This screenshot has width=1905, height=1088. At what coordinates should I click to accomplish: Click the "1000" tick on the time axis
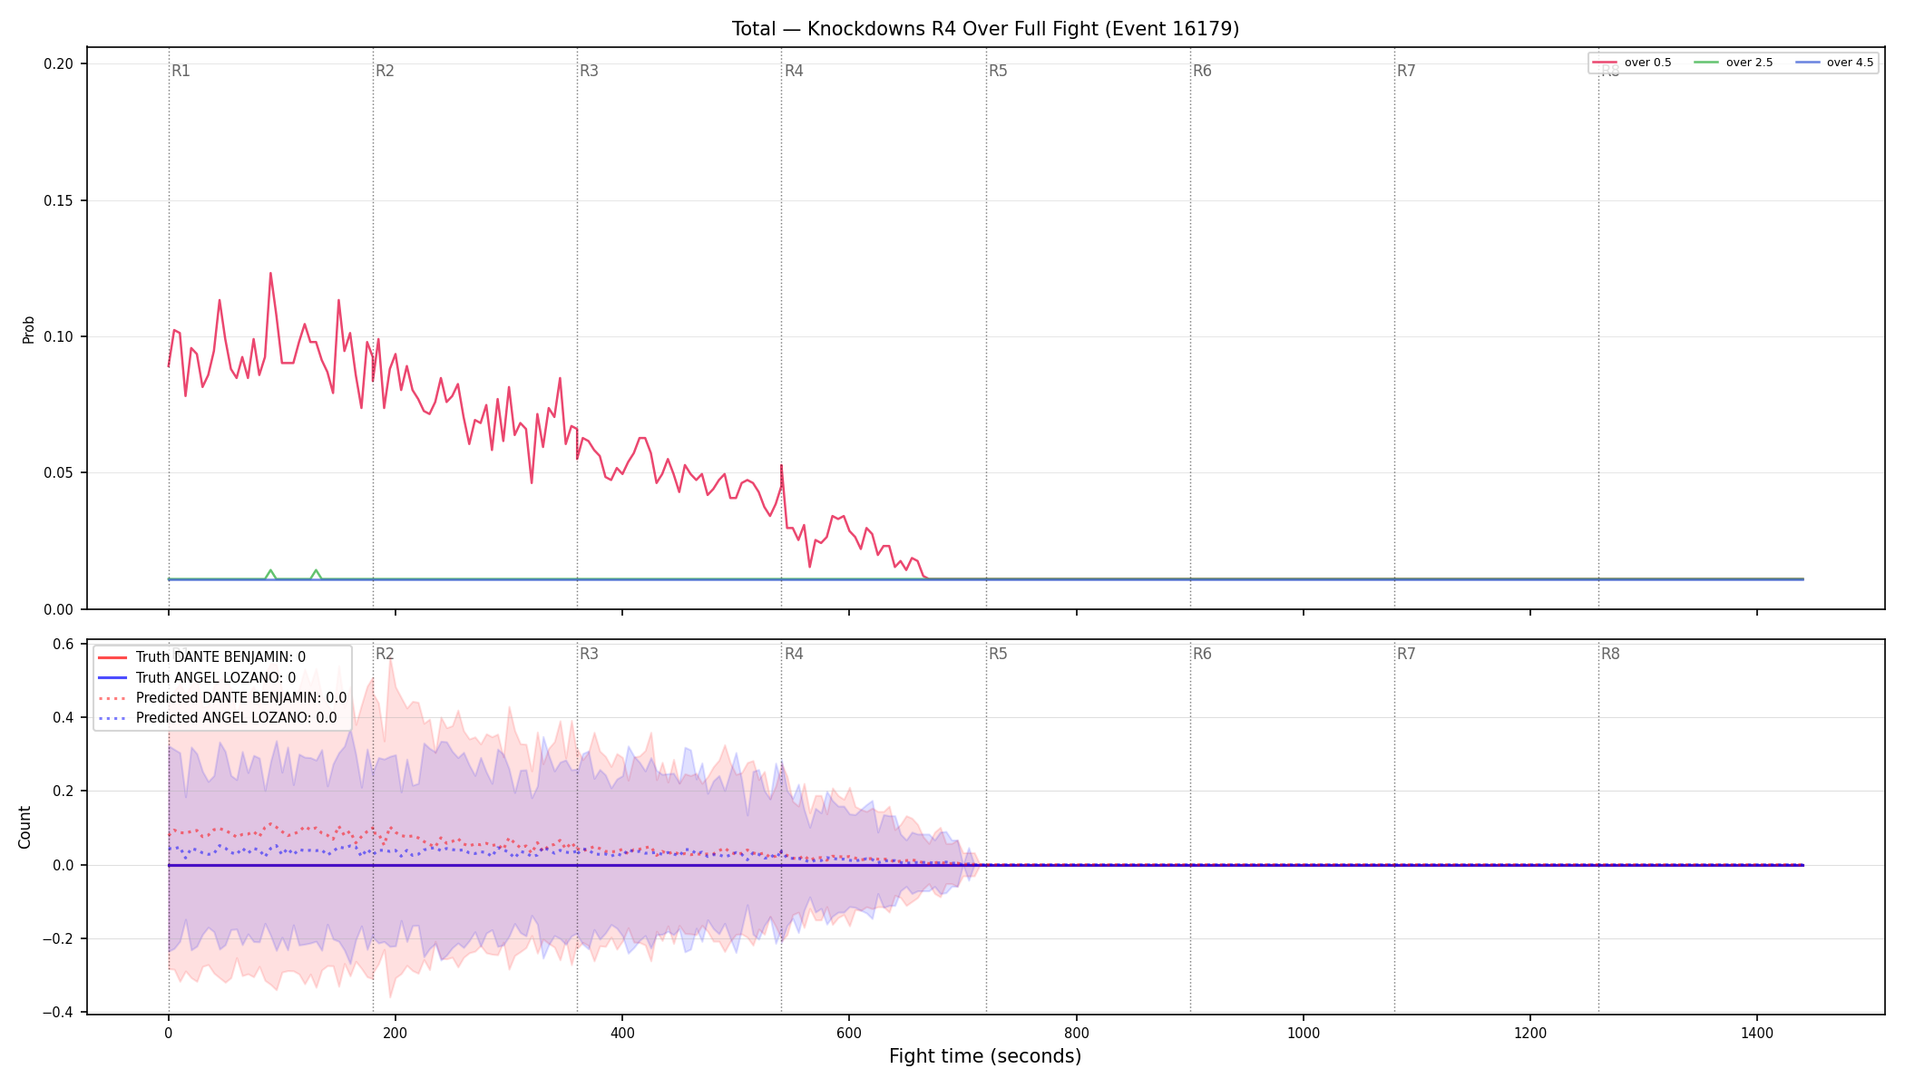click(1304, 1033)
